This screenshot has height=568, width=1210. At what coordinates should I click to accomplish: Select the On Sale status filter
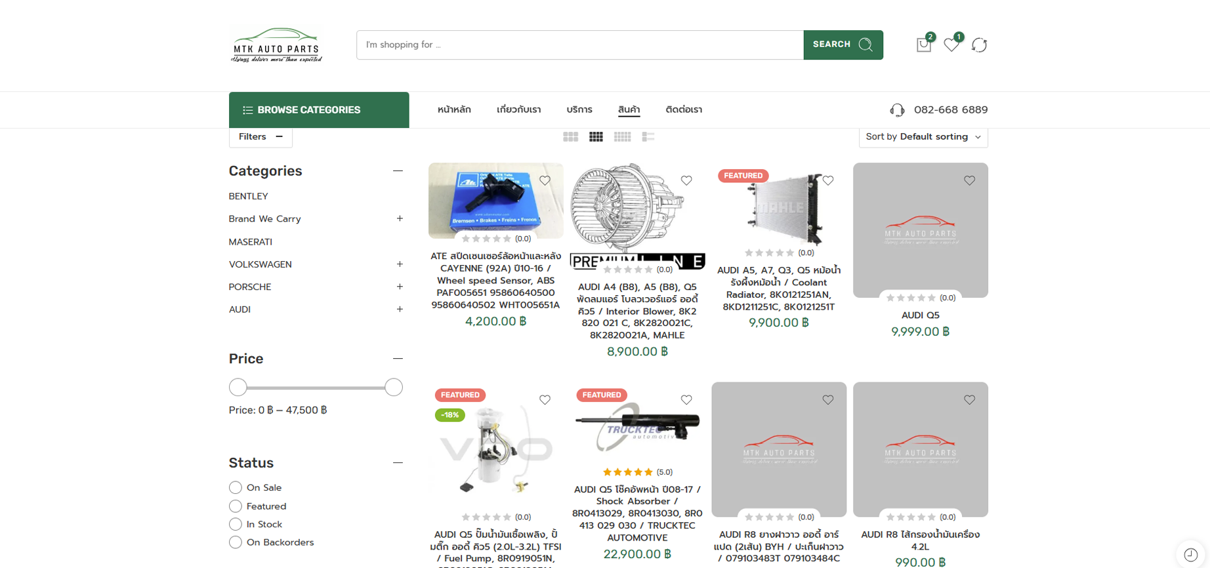pyautogui.click(x=236, y=487)
